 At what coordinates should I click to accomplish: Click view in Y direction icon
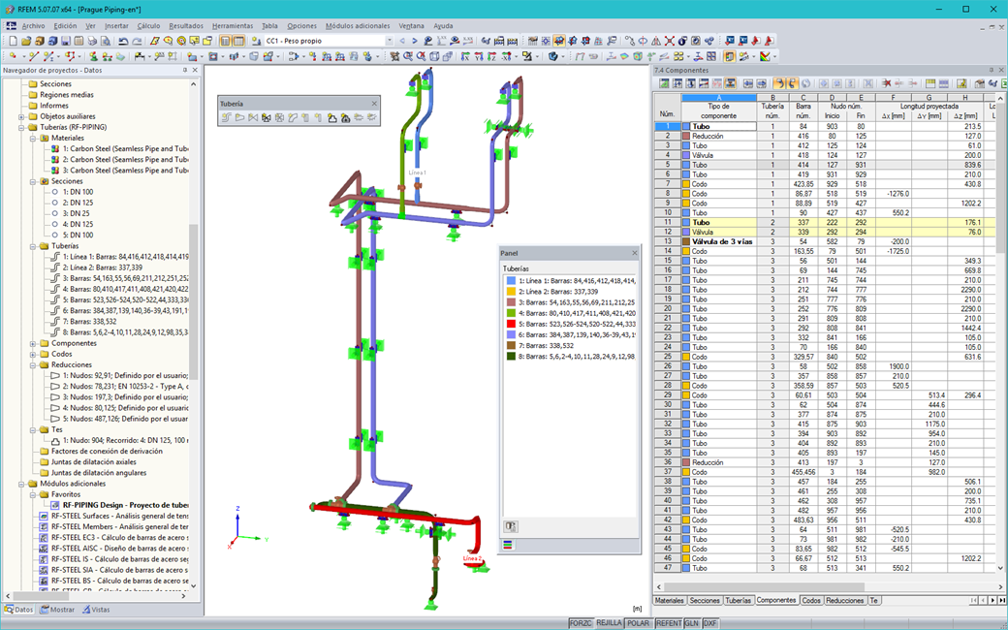478,56
